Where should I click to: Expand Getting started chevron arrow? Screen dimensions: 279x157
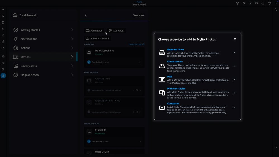[x=72, y=30]
